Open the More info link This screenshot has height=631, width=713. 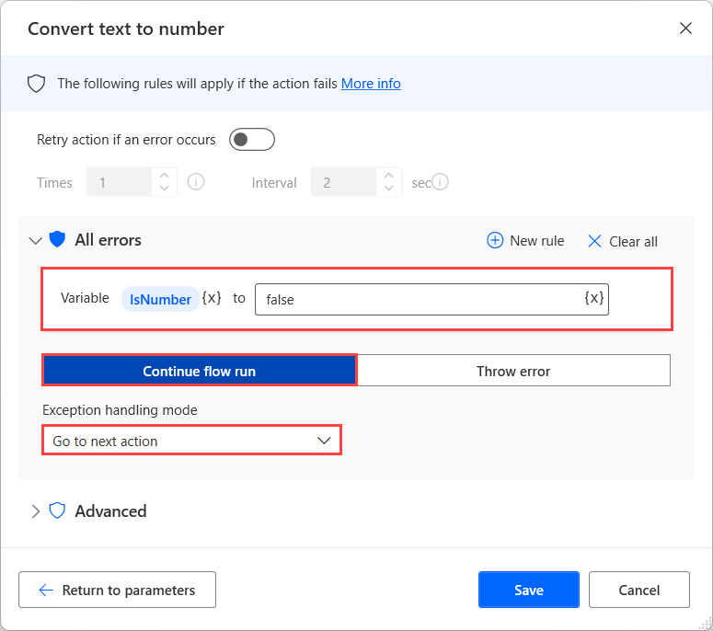coord(371,84)
